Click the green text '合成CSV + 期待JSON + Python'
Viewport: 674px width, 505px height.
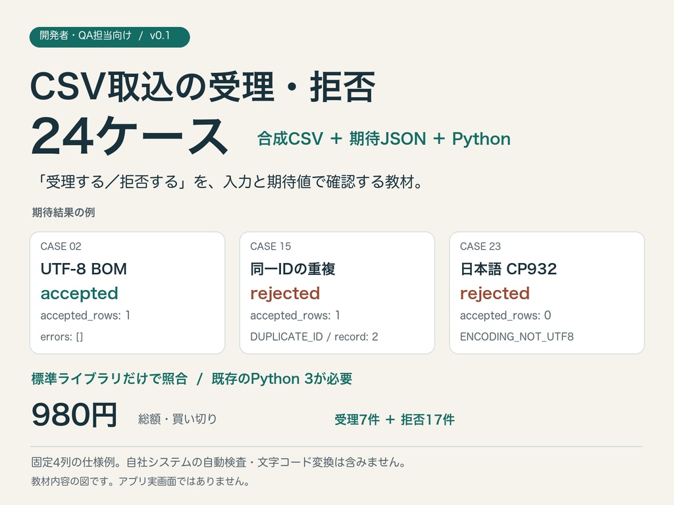pyautogui.click(x=384, y=139)
